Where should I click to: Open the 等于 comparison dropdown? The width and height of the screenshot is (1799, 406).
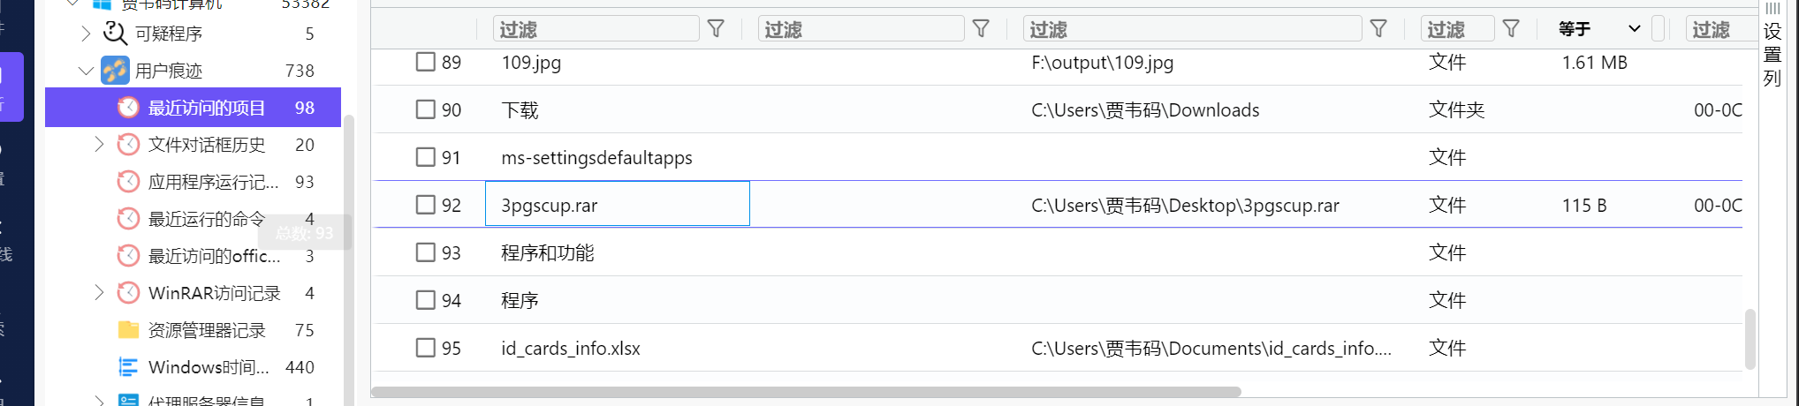click(1599, 29)
